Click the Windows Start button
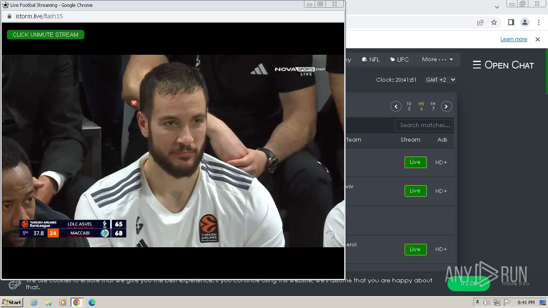 [12, 302]
